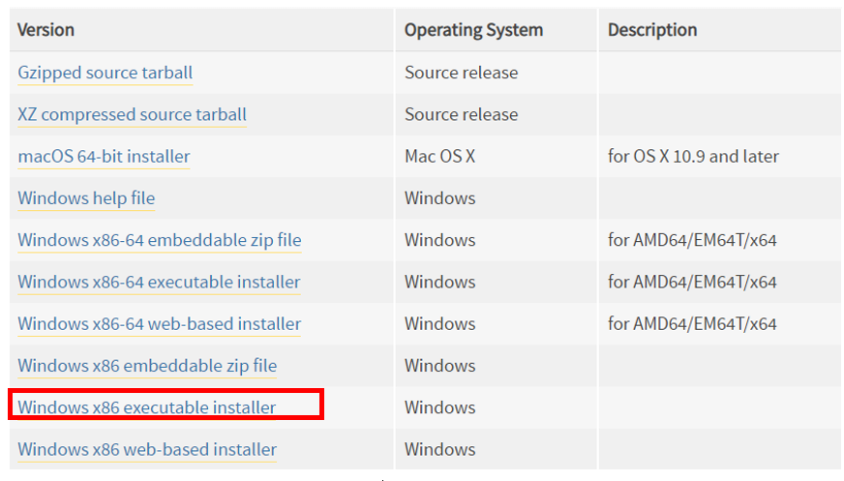This screenshot has width=844, height=481.
Task: Click AMD64/EM64T/x64 description for the embeddable zip file
Action: pyautogui.click(x=692, y=240)
